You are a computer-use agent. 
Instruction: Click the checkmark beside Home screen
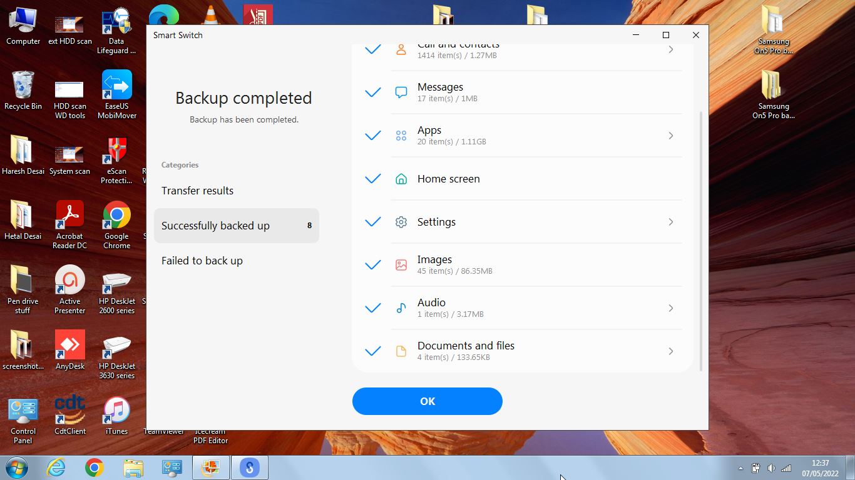pos(373,179)
